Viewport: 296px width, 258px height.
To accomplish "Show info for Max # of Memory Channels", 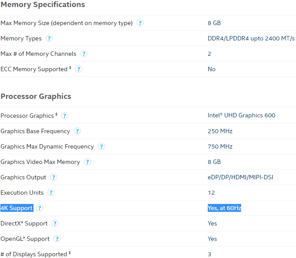I will (84, 54).
